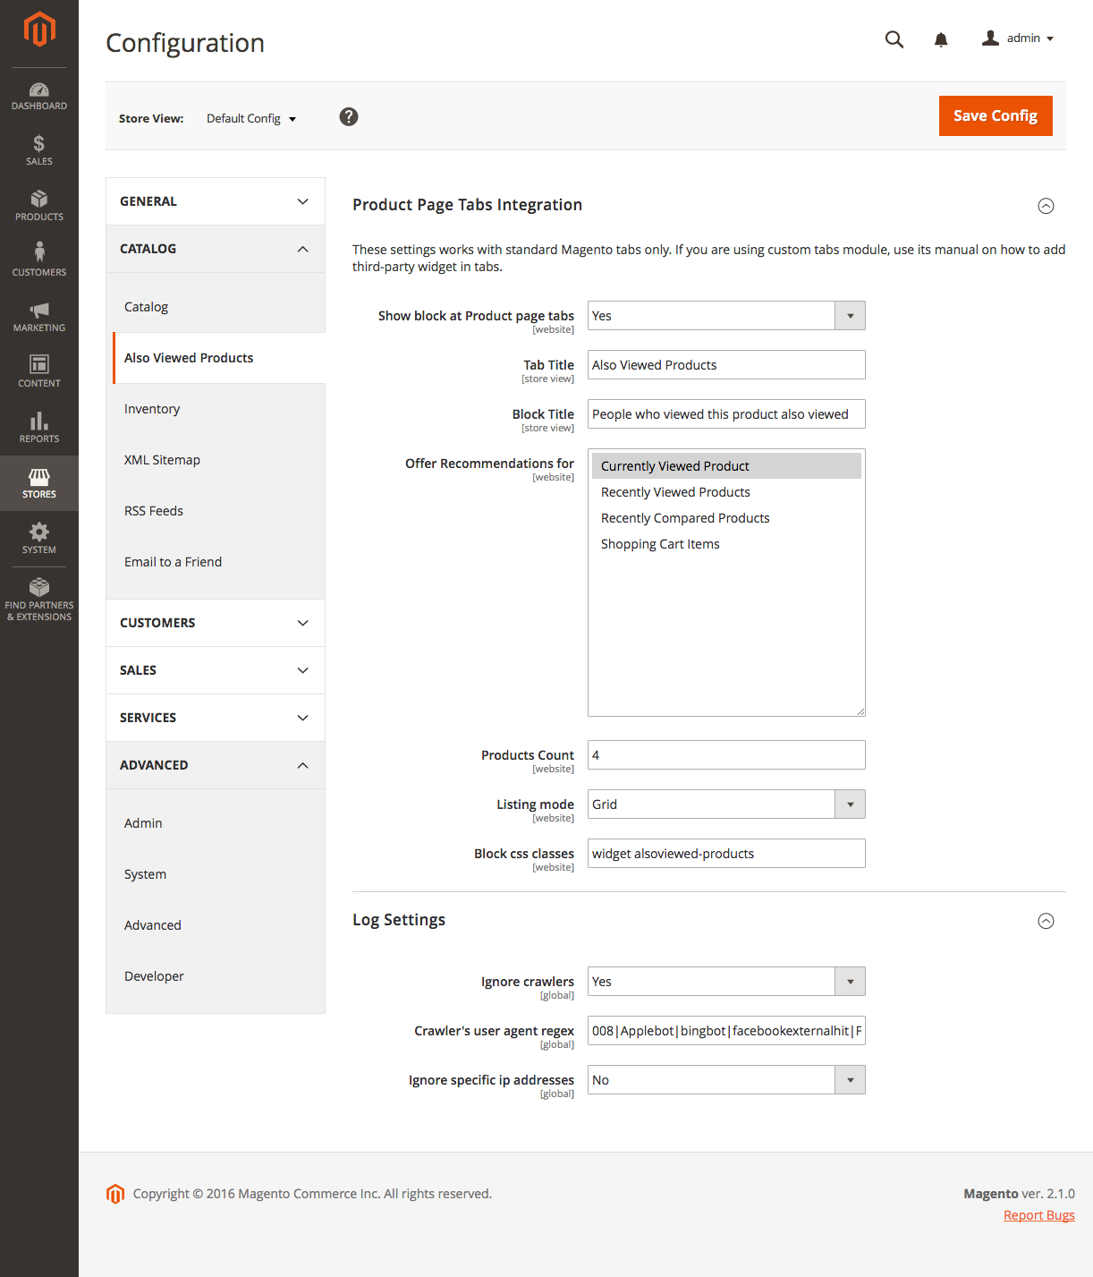Viewport: 1093px width, 1277px height.
Task: Expand the Services config group
Action: click(x=216, y=718)
